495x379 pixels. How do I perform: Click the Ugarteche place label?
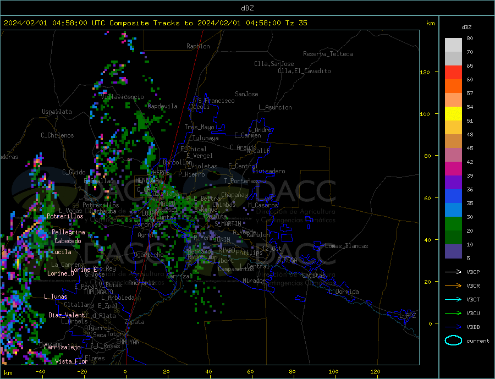148,255
